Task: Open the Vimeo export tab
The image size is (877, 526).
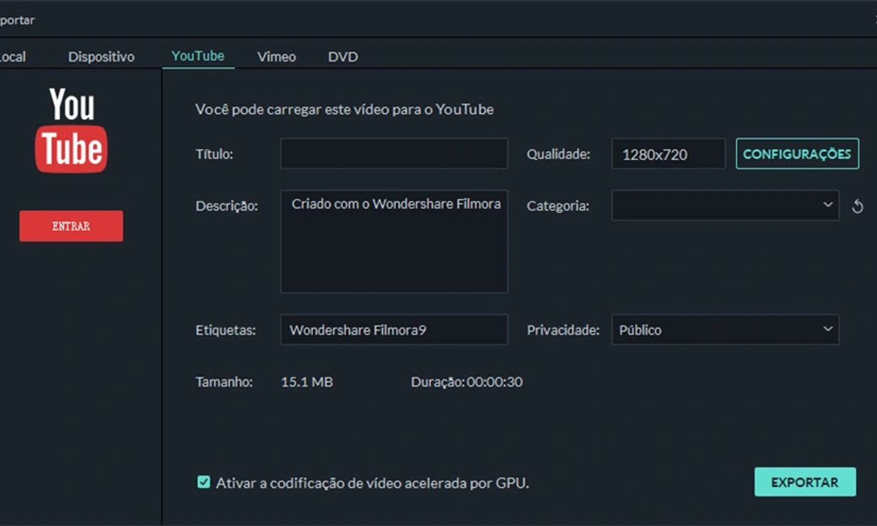Action: [x=277, y=57]
